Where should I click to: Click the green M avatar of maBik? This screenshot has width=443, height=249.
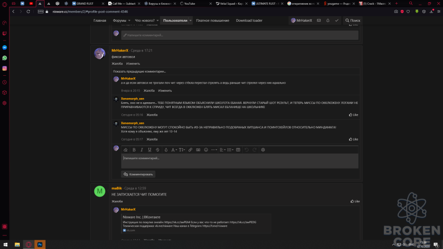click(100, 191)
